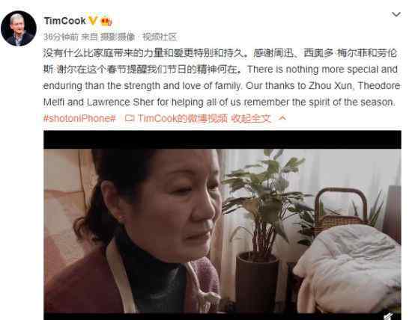Click the black letterbox bar atop video
This screenshot has width=412, height=320.
click(222, 140)
